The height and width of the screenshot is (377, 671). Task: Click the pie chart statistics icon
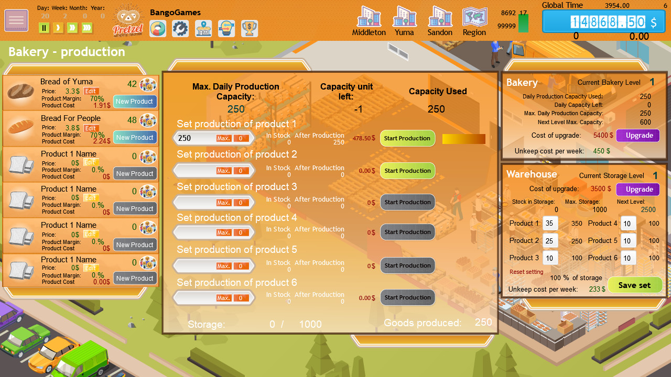158,28
